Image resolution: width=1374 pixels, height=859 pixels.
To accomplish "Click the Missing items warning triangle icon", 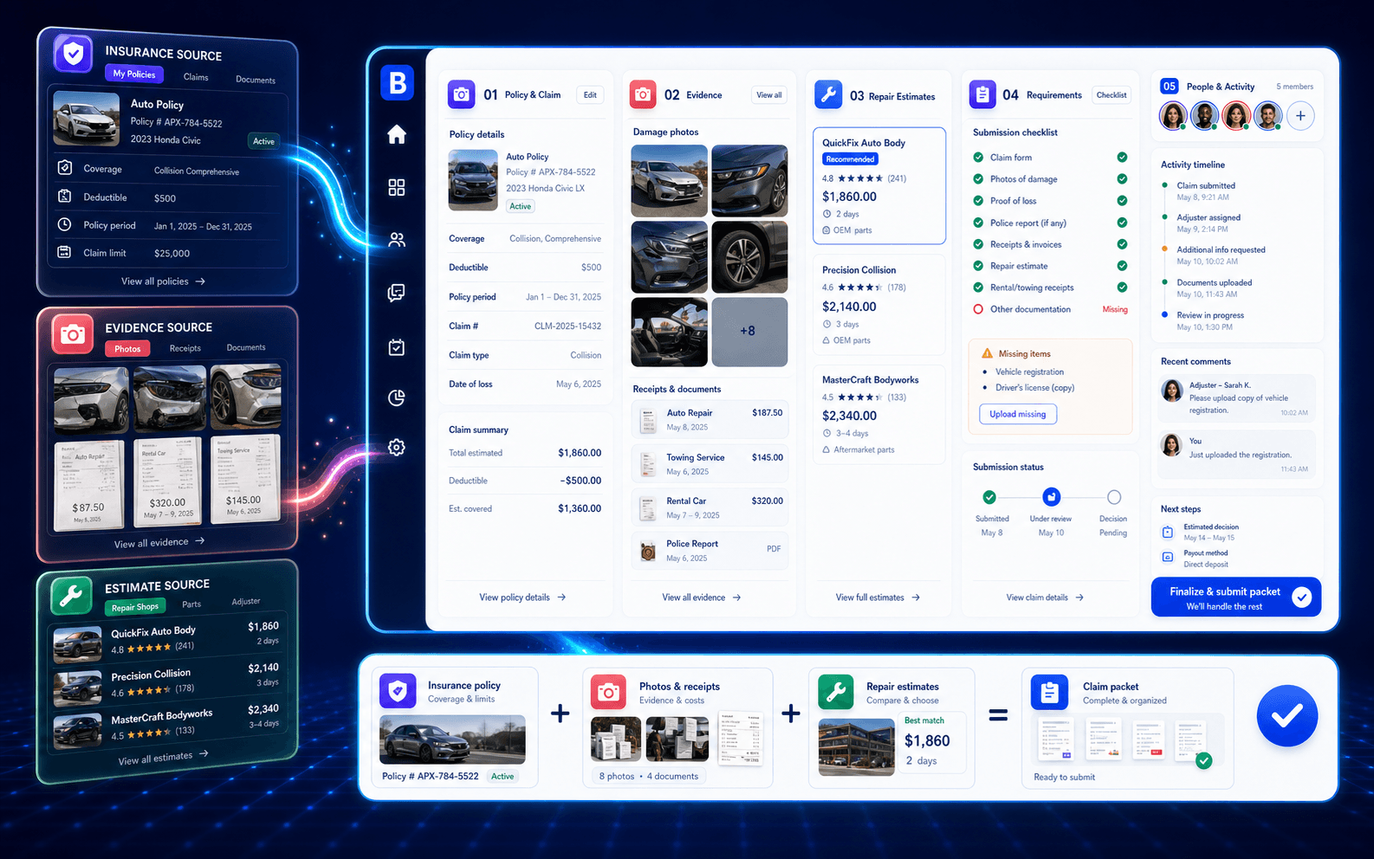I will click(x=987, y=353).
